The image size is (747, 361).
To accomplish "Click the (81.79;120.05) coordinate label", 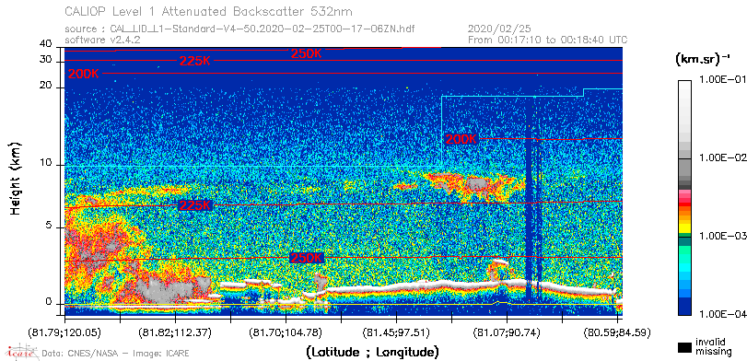I will 65,332.
